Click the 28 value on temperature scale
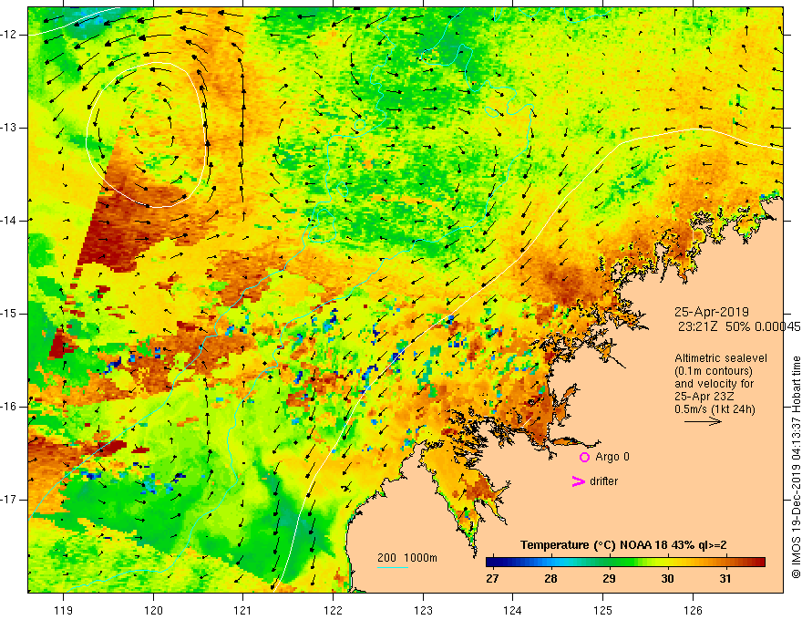Image resolution: width=802 pixels, height=620 pixels. [x=550, y=579]
